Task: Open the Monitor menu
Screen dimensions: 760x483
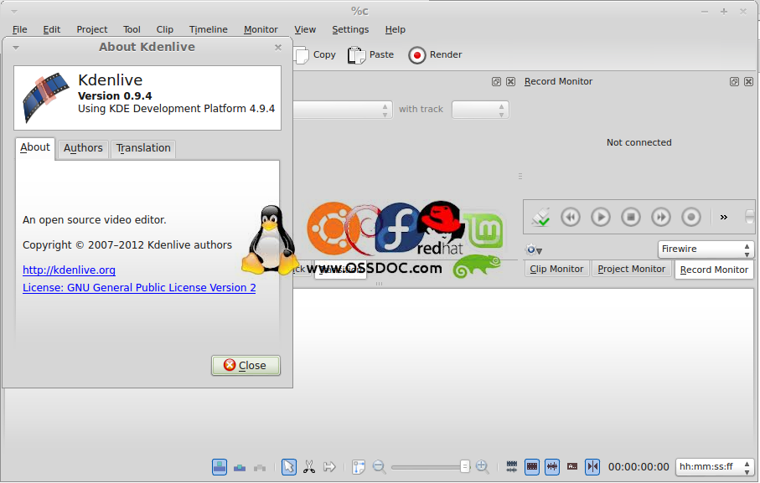Action: [261, 29]
